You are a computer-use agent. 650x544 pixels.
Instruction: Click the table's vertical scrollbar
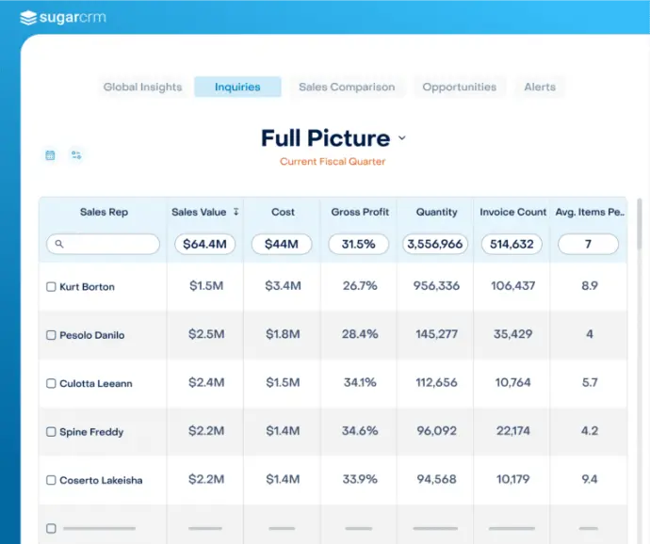(640, 224)
